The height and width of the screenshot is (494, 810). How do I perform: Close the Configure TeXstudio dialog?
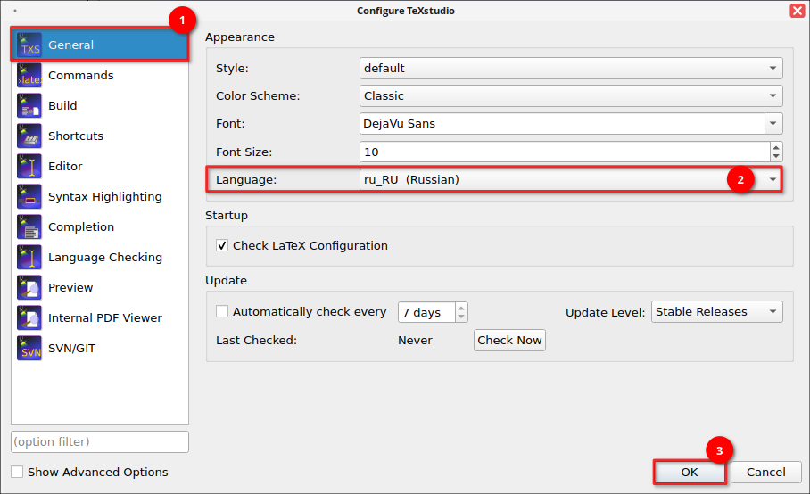click(798, 11)
